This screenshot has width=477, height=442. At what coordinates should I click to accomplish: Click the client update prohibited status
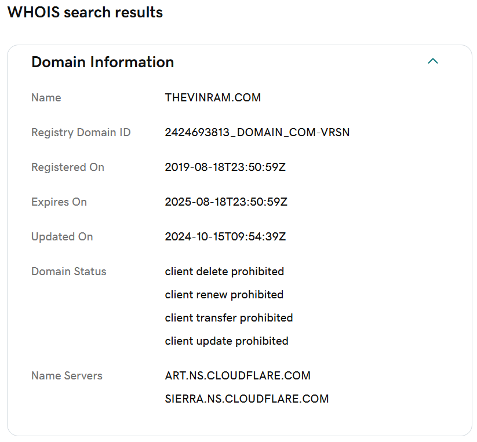[x=227, y=341]
